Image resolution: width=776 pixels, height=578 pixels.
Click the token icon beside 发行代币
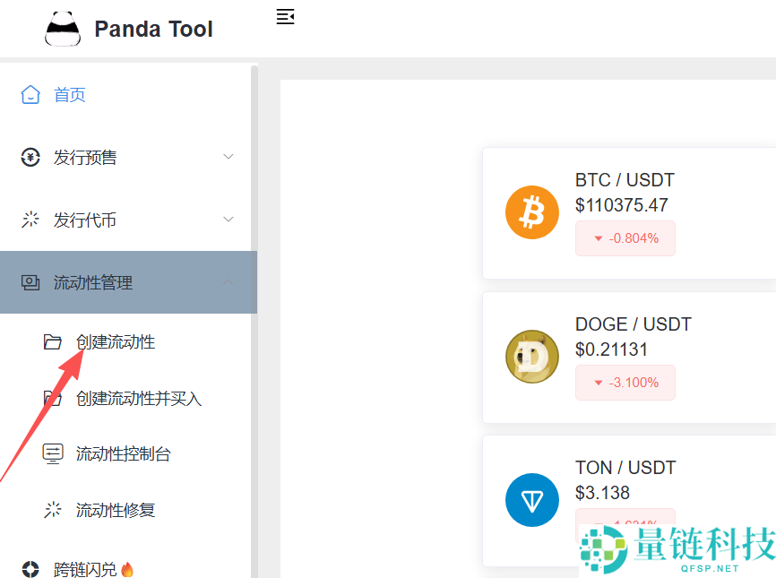[30, 219]
